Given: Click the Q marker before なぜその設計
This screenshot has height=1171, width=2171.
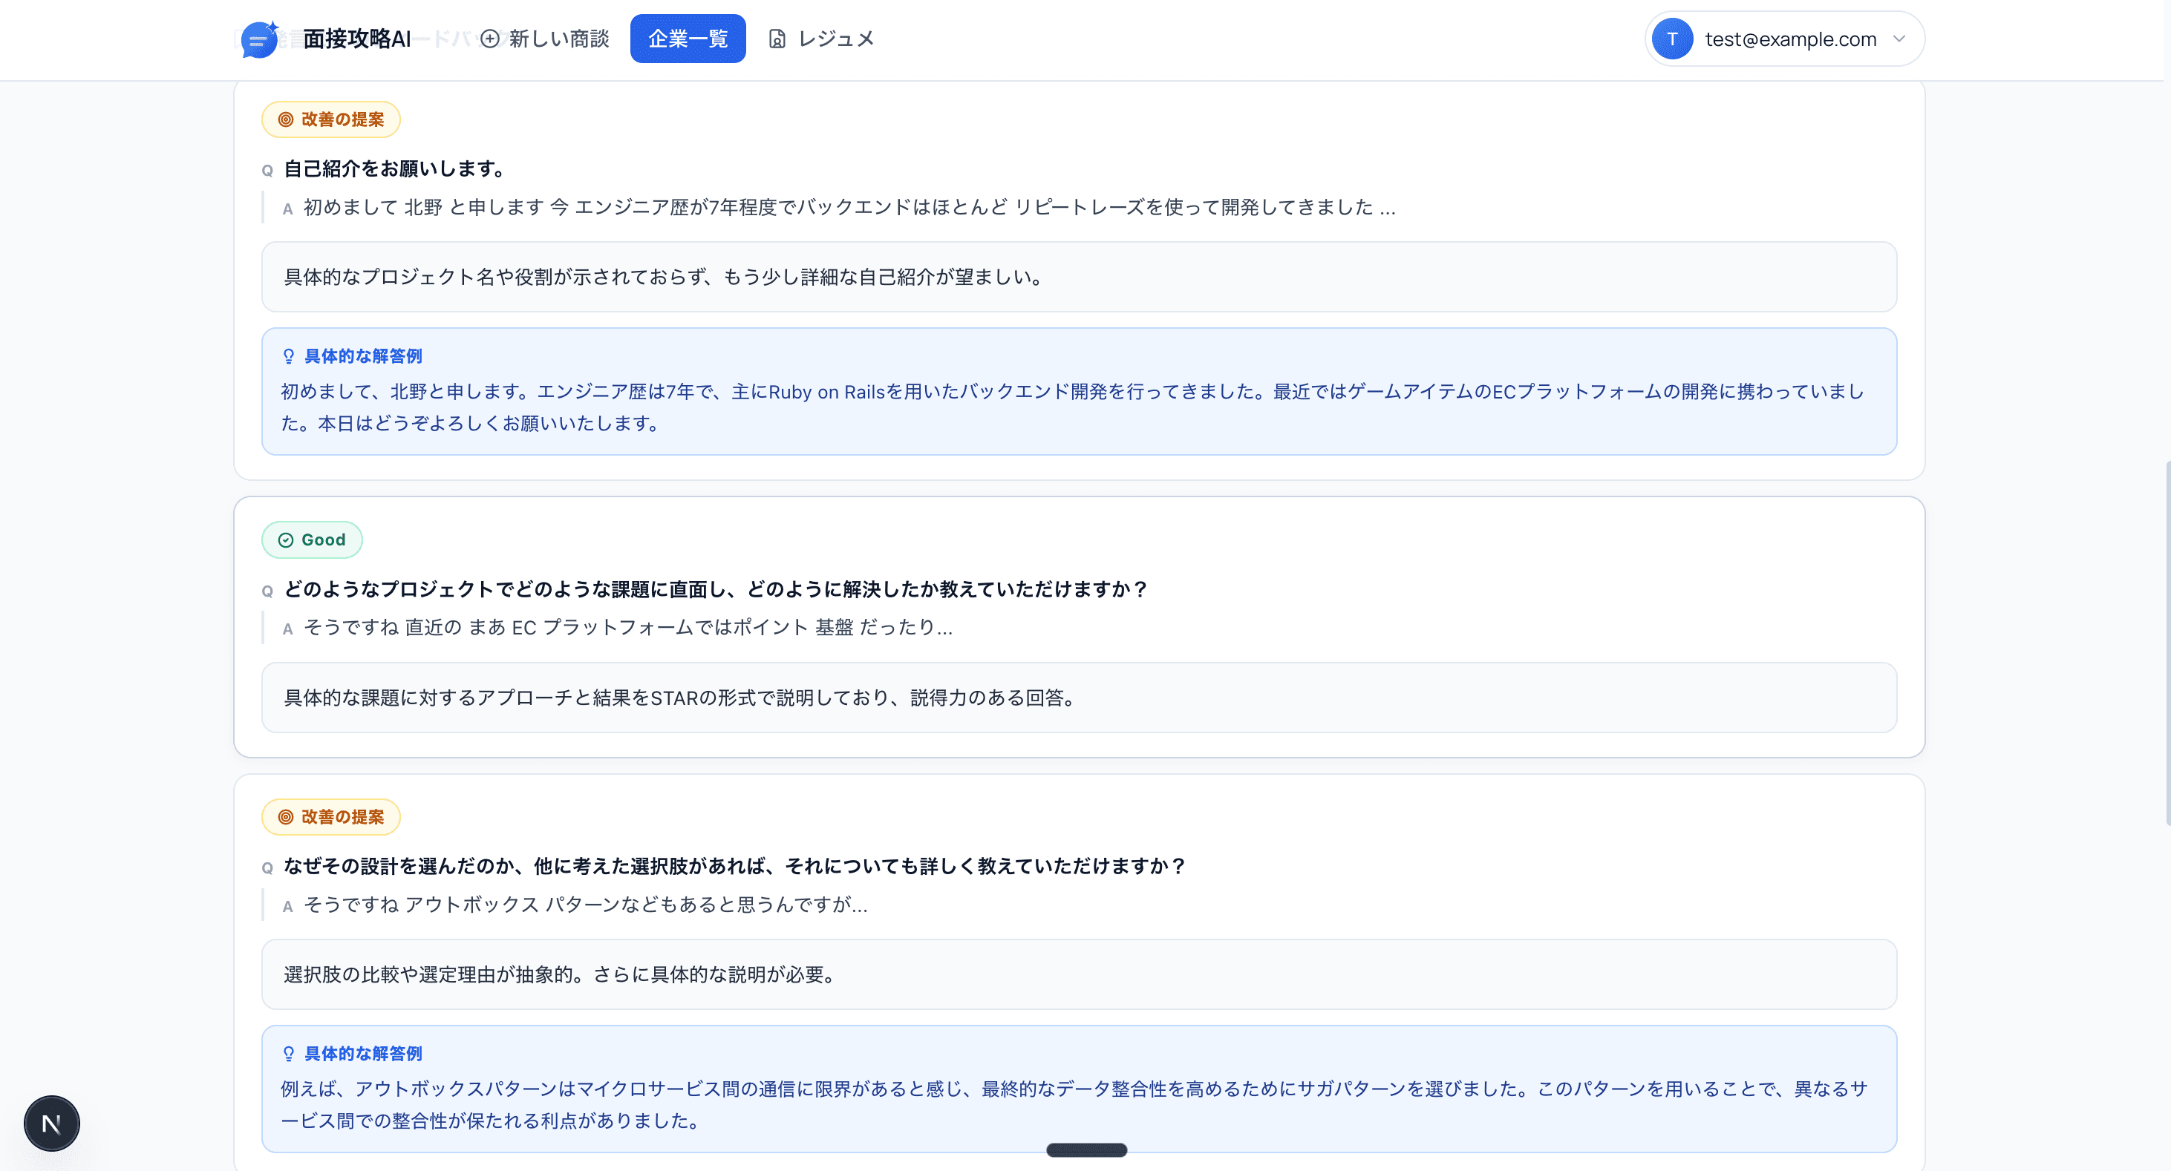Looking at the screenshot, I should [267, 867].
